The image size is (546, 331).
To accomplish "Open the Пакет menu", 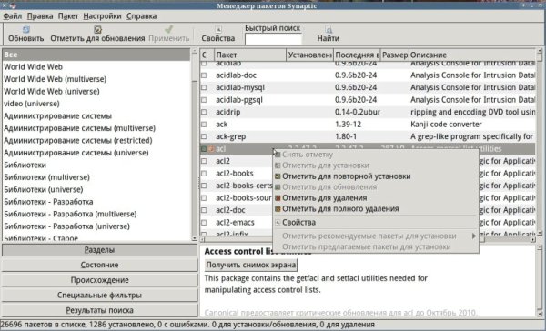I will pos(68,16).
